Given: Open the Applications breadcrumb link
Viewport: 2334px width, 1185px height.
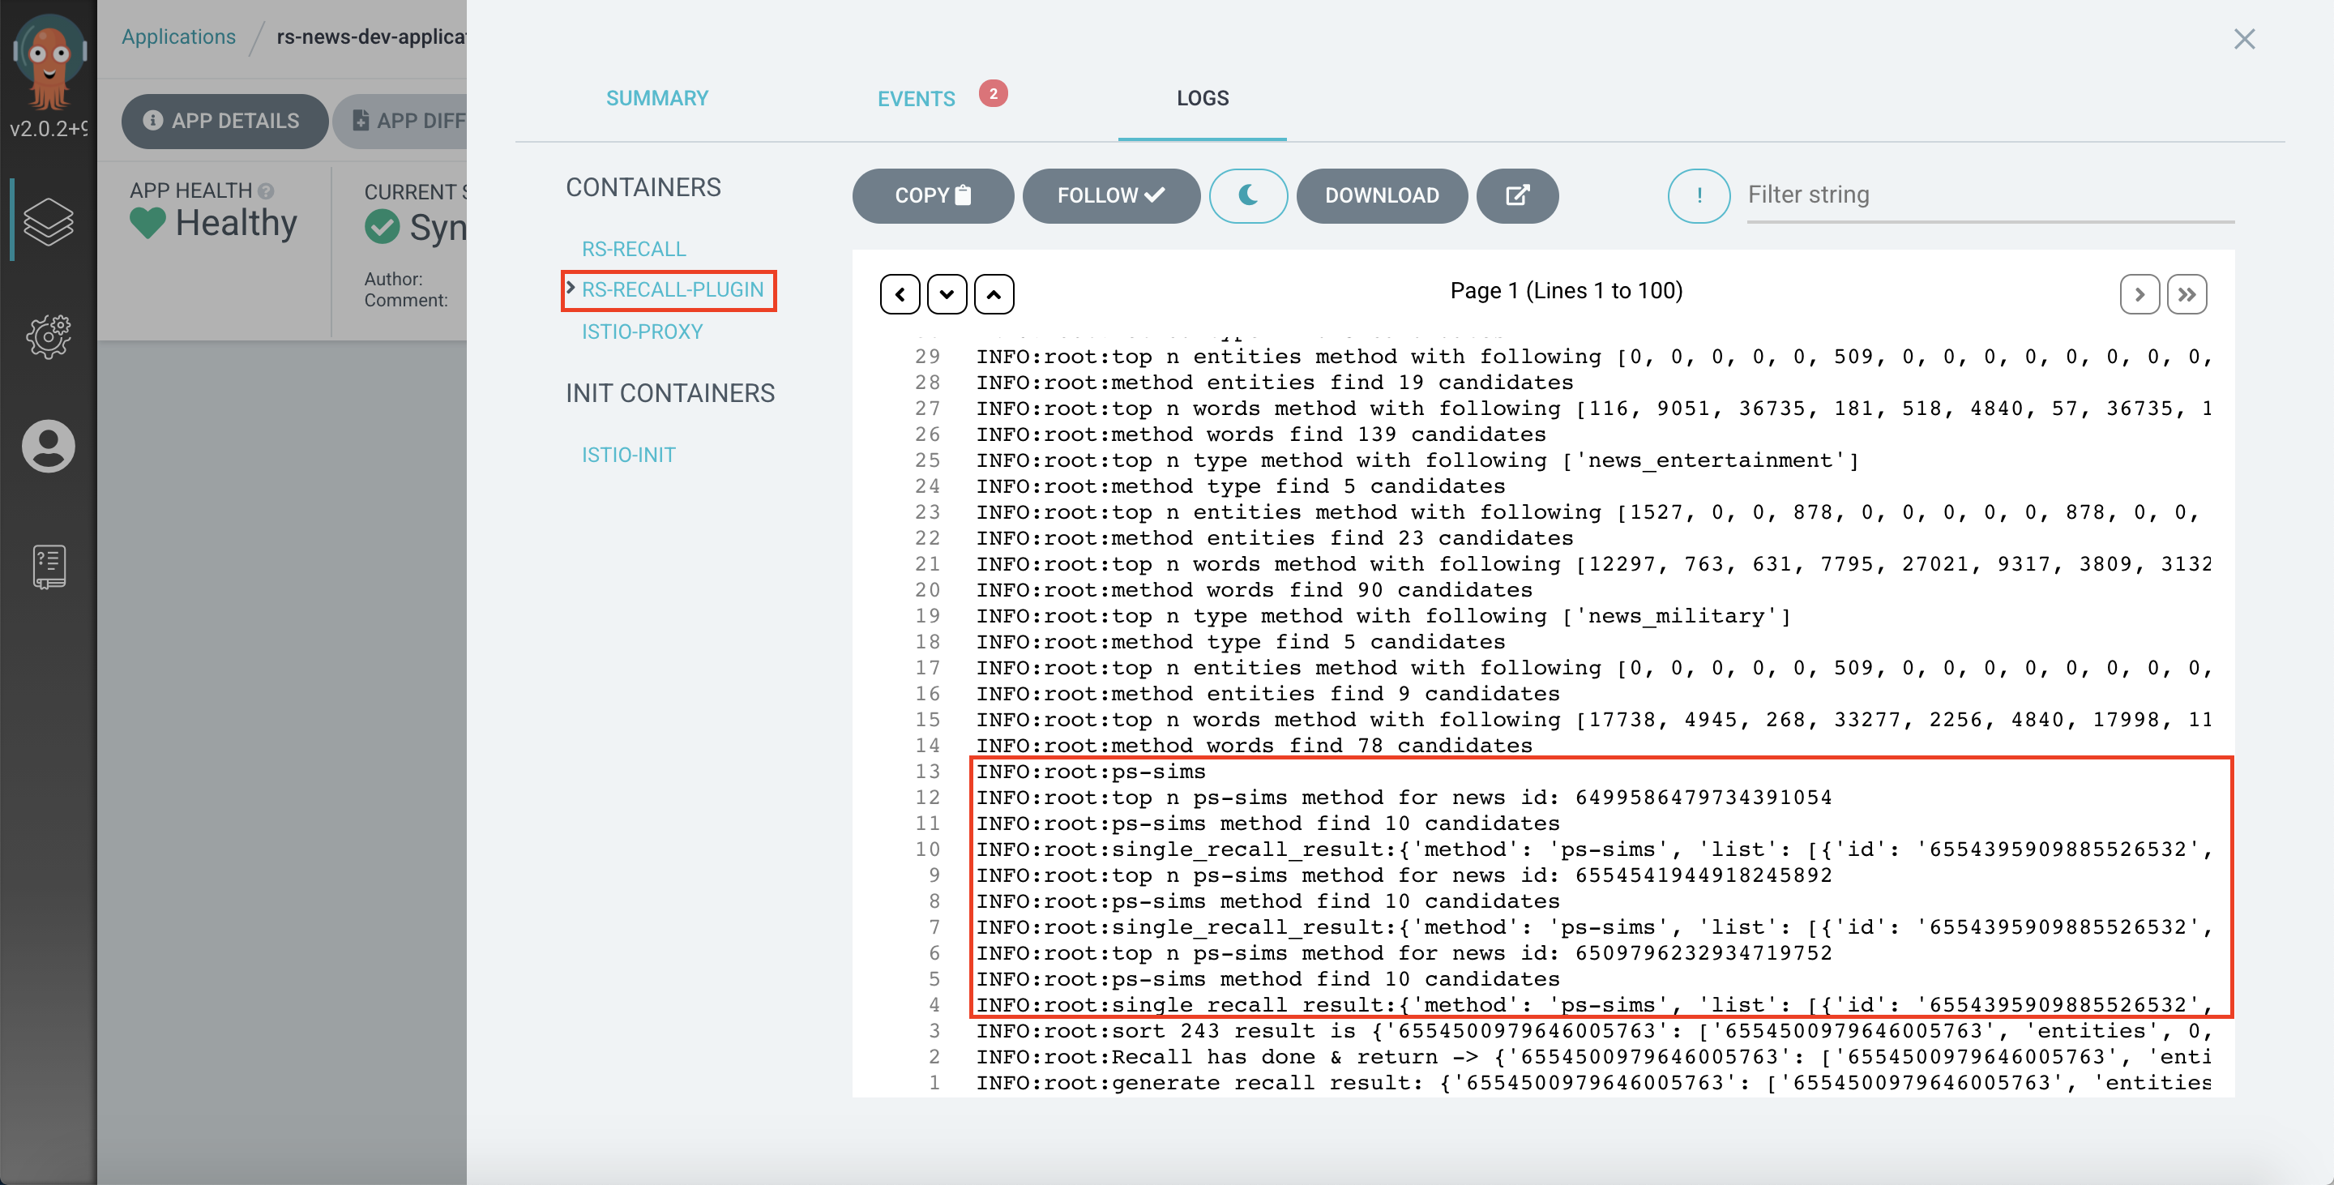Looking at the screenshot, I should (178, 37).
